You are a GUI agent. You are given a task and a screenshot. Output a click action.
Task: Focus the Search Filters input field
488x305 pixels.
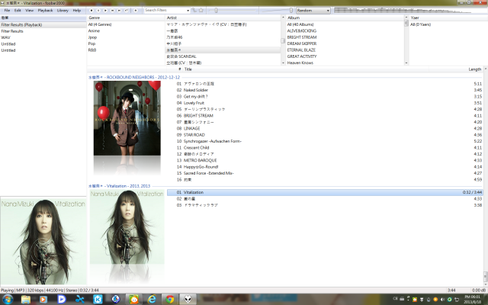(165, 10)
